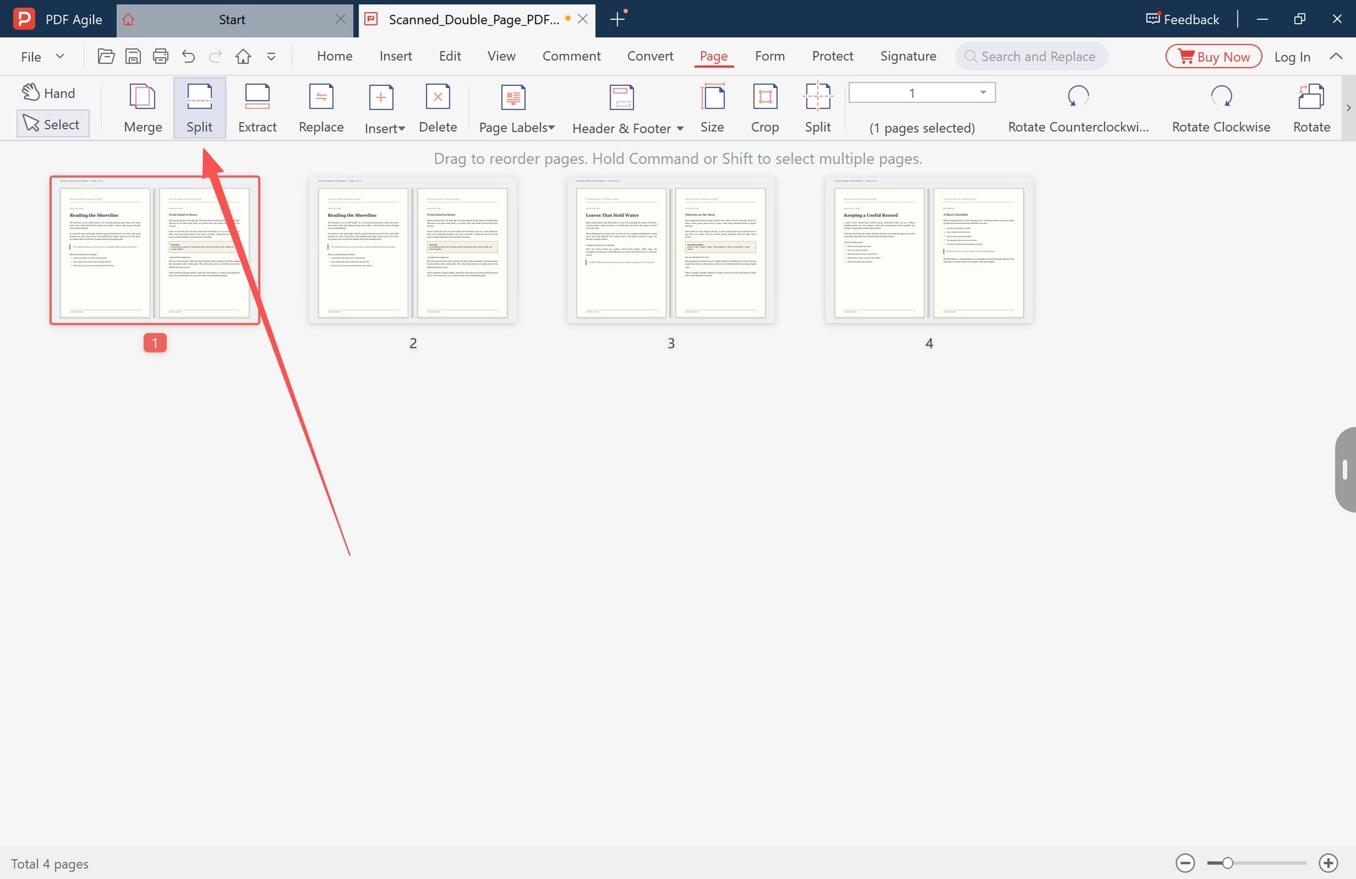Click the thumbnail zoom slider handle
The image size is (1356, 879).
coord(1227,863)
